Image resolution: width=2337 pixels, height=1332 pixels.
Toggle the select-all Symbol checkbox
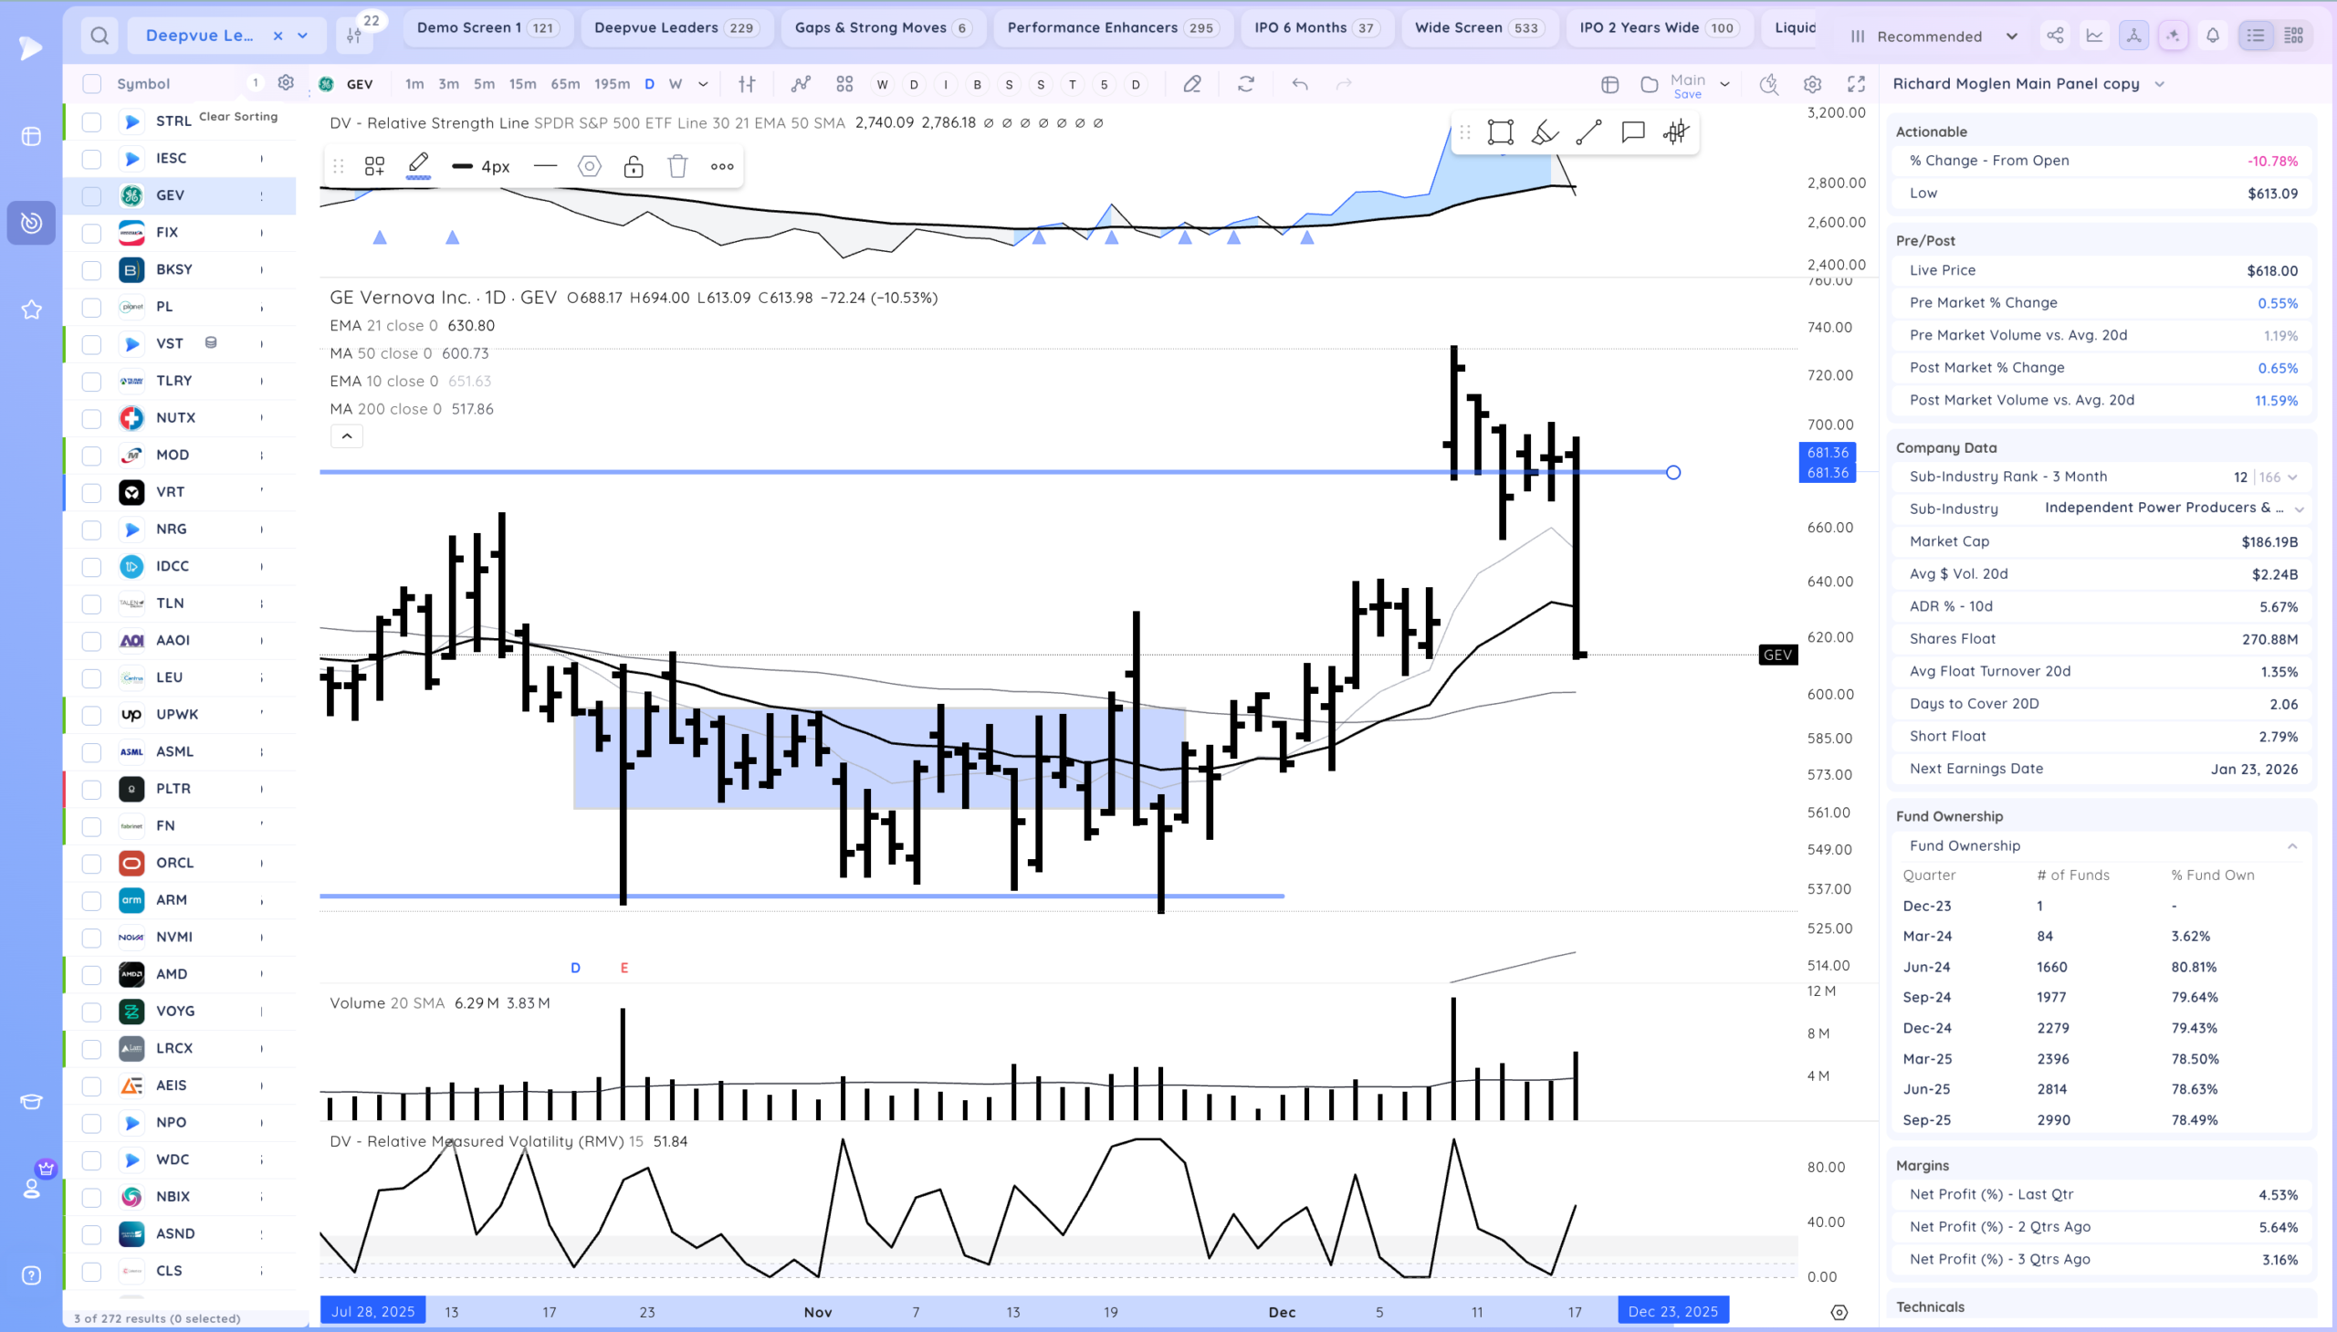click(91, 84)
